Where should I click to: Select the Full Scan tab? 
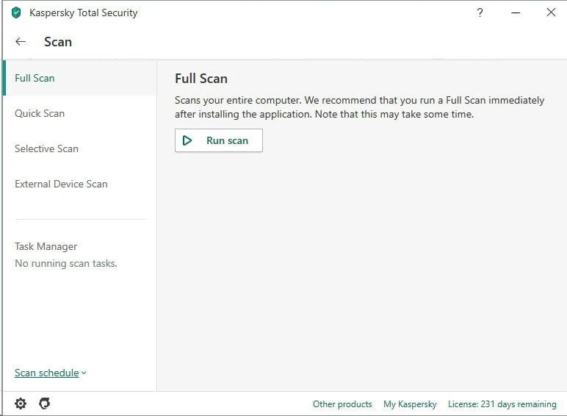point(35,78)
